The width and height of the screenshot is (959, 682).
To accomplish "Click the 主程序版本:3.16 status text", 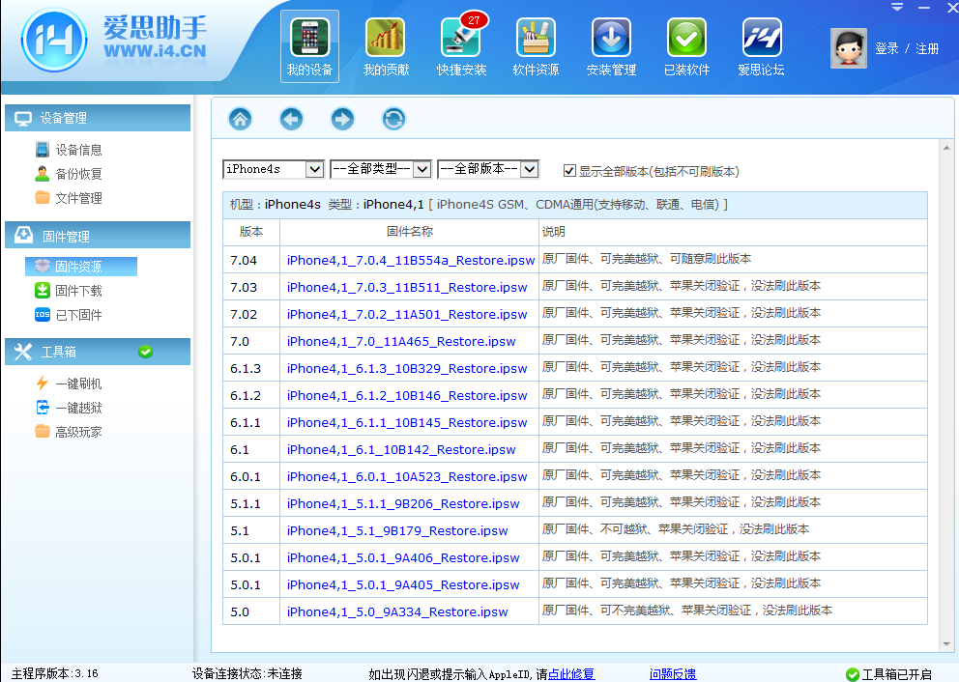I will tap(55, 674).
